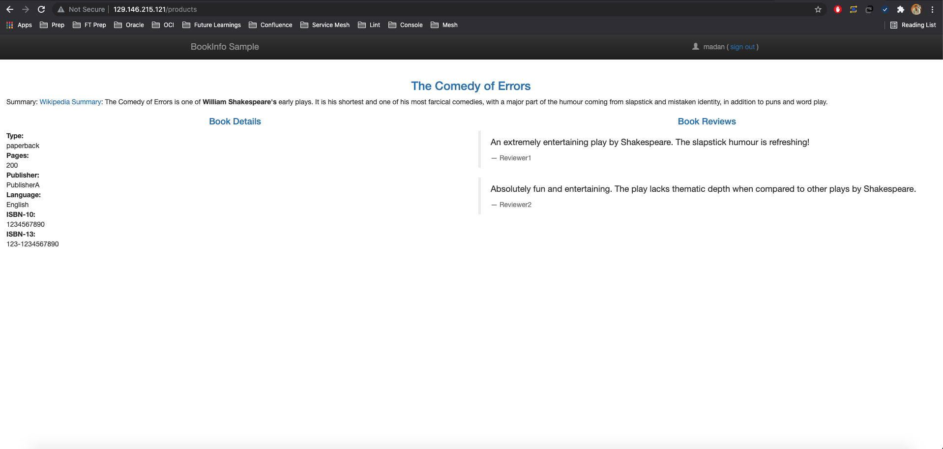Image resolution: width=943 pixels, height=449 pixels.
Task: Expand the Service Mesh bookmark folder
Action: [325, 25]
